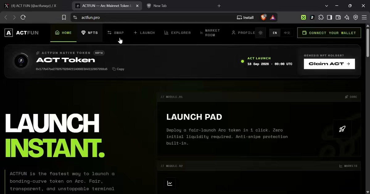The image size is (370, 194).
Task: Open Brave Shields lion icon
Action: pyautogui.click(x=264, y=18)
